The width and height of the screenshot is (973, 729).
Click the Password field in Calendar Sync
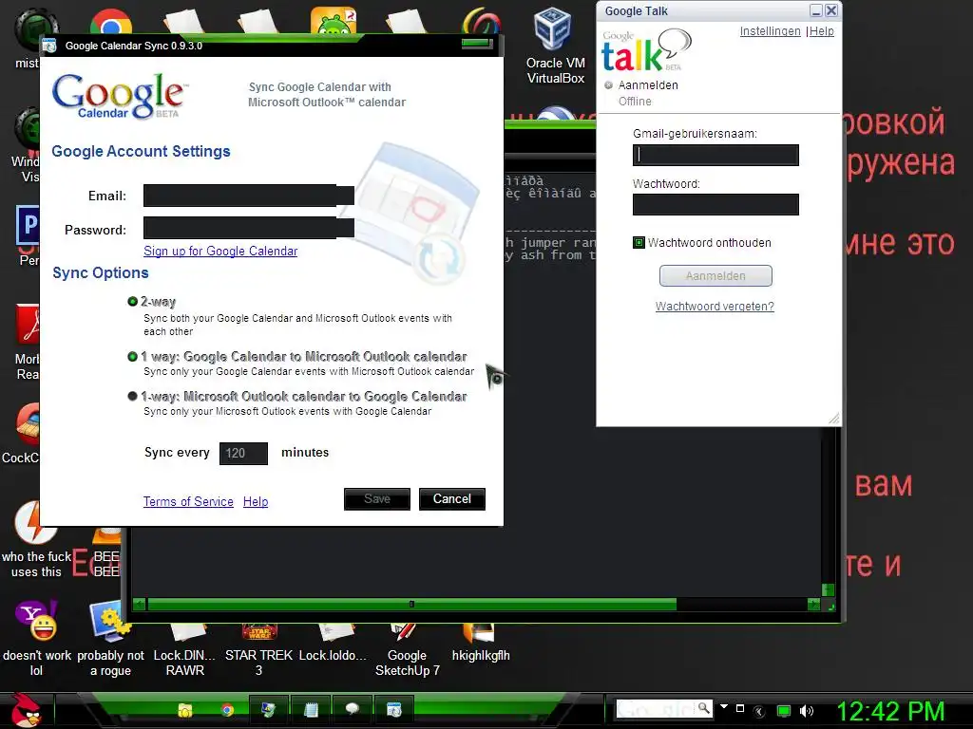click(x=249, y=228)
